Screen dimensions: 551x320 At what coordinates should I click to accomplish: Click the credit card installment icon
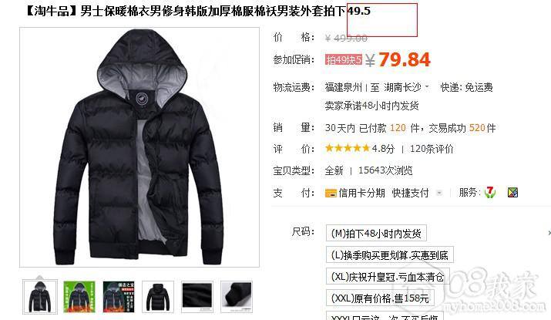pyautogui.click(x=331, y=193)
